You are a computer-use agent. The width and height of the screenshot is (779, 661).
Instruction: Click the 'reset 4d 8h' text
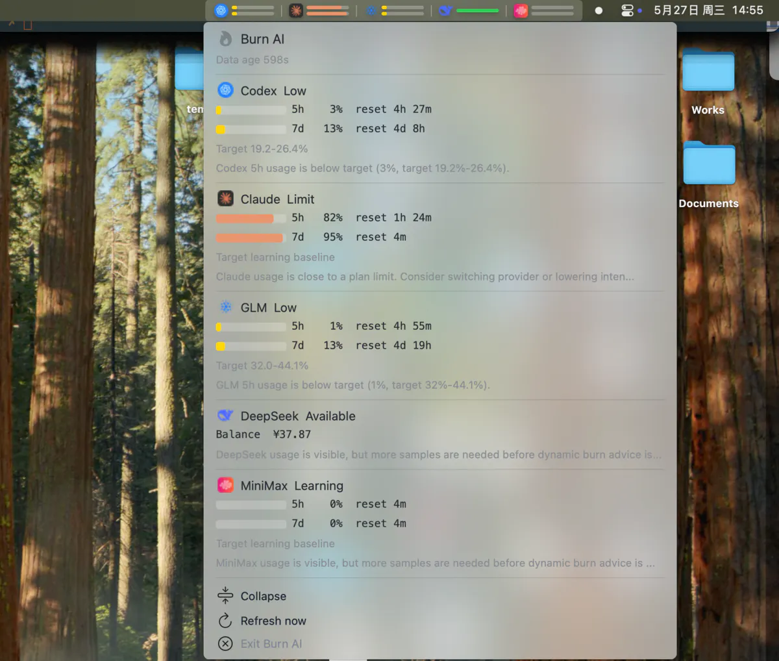pyautogui.click(x=390, y=129)
